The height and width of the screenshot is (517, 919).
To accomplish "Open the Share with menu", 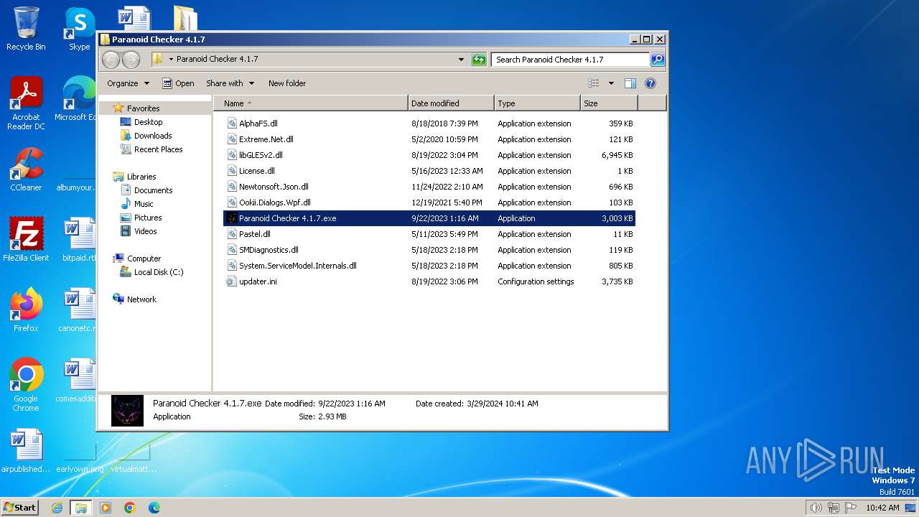I will (x=229, y=83).
